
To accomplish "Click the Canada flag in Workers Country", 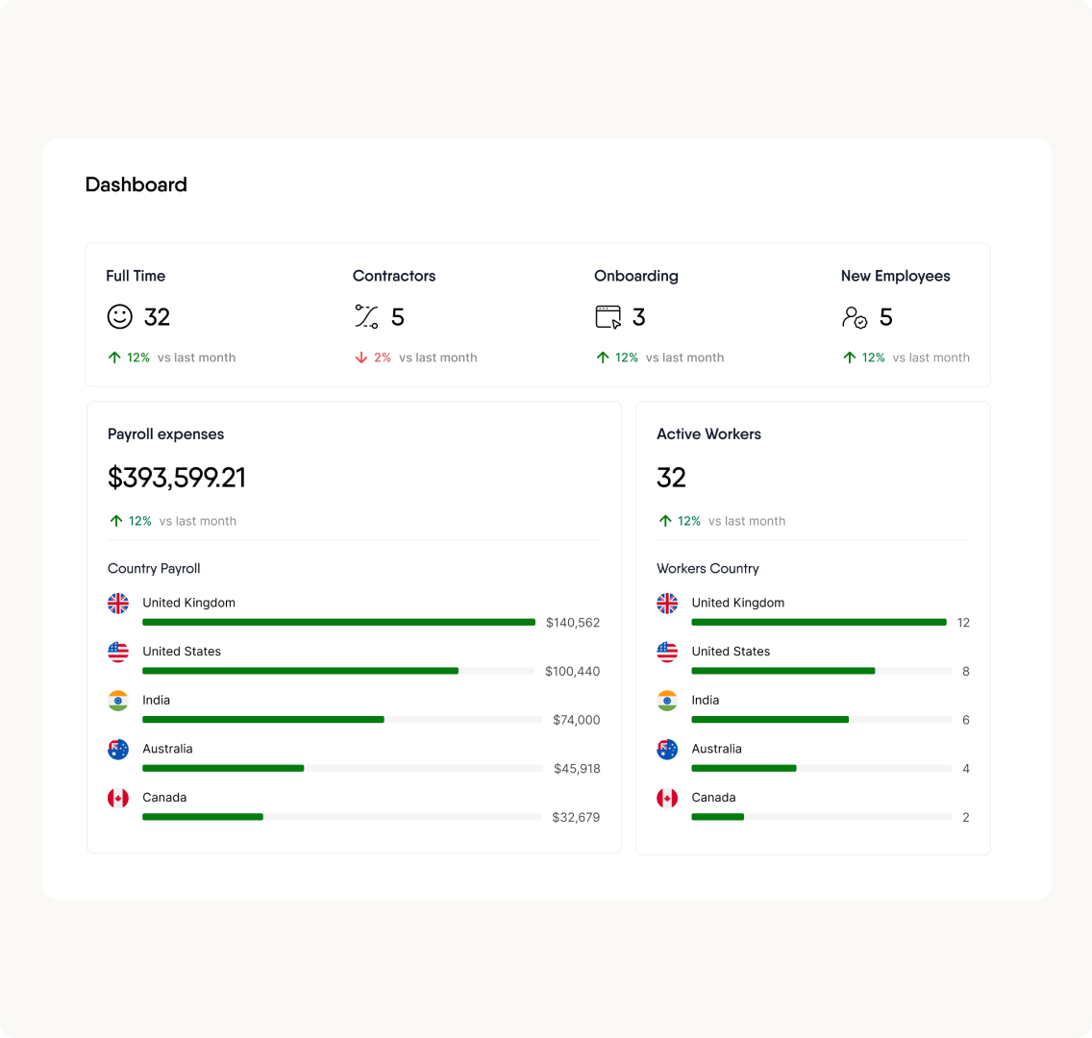I will click(667, 798).
